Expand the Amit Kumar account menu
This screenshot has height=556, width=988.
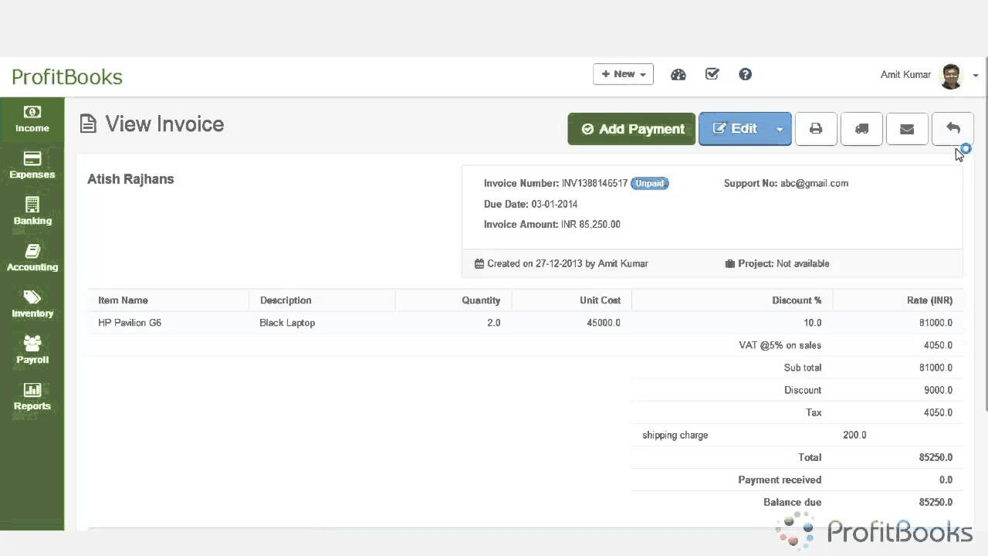click(975, 75)
